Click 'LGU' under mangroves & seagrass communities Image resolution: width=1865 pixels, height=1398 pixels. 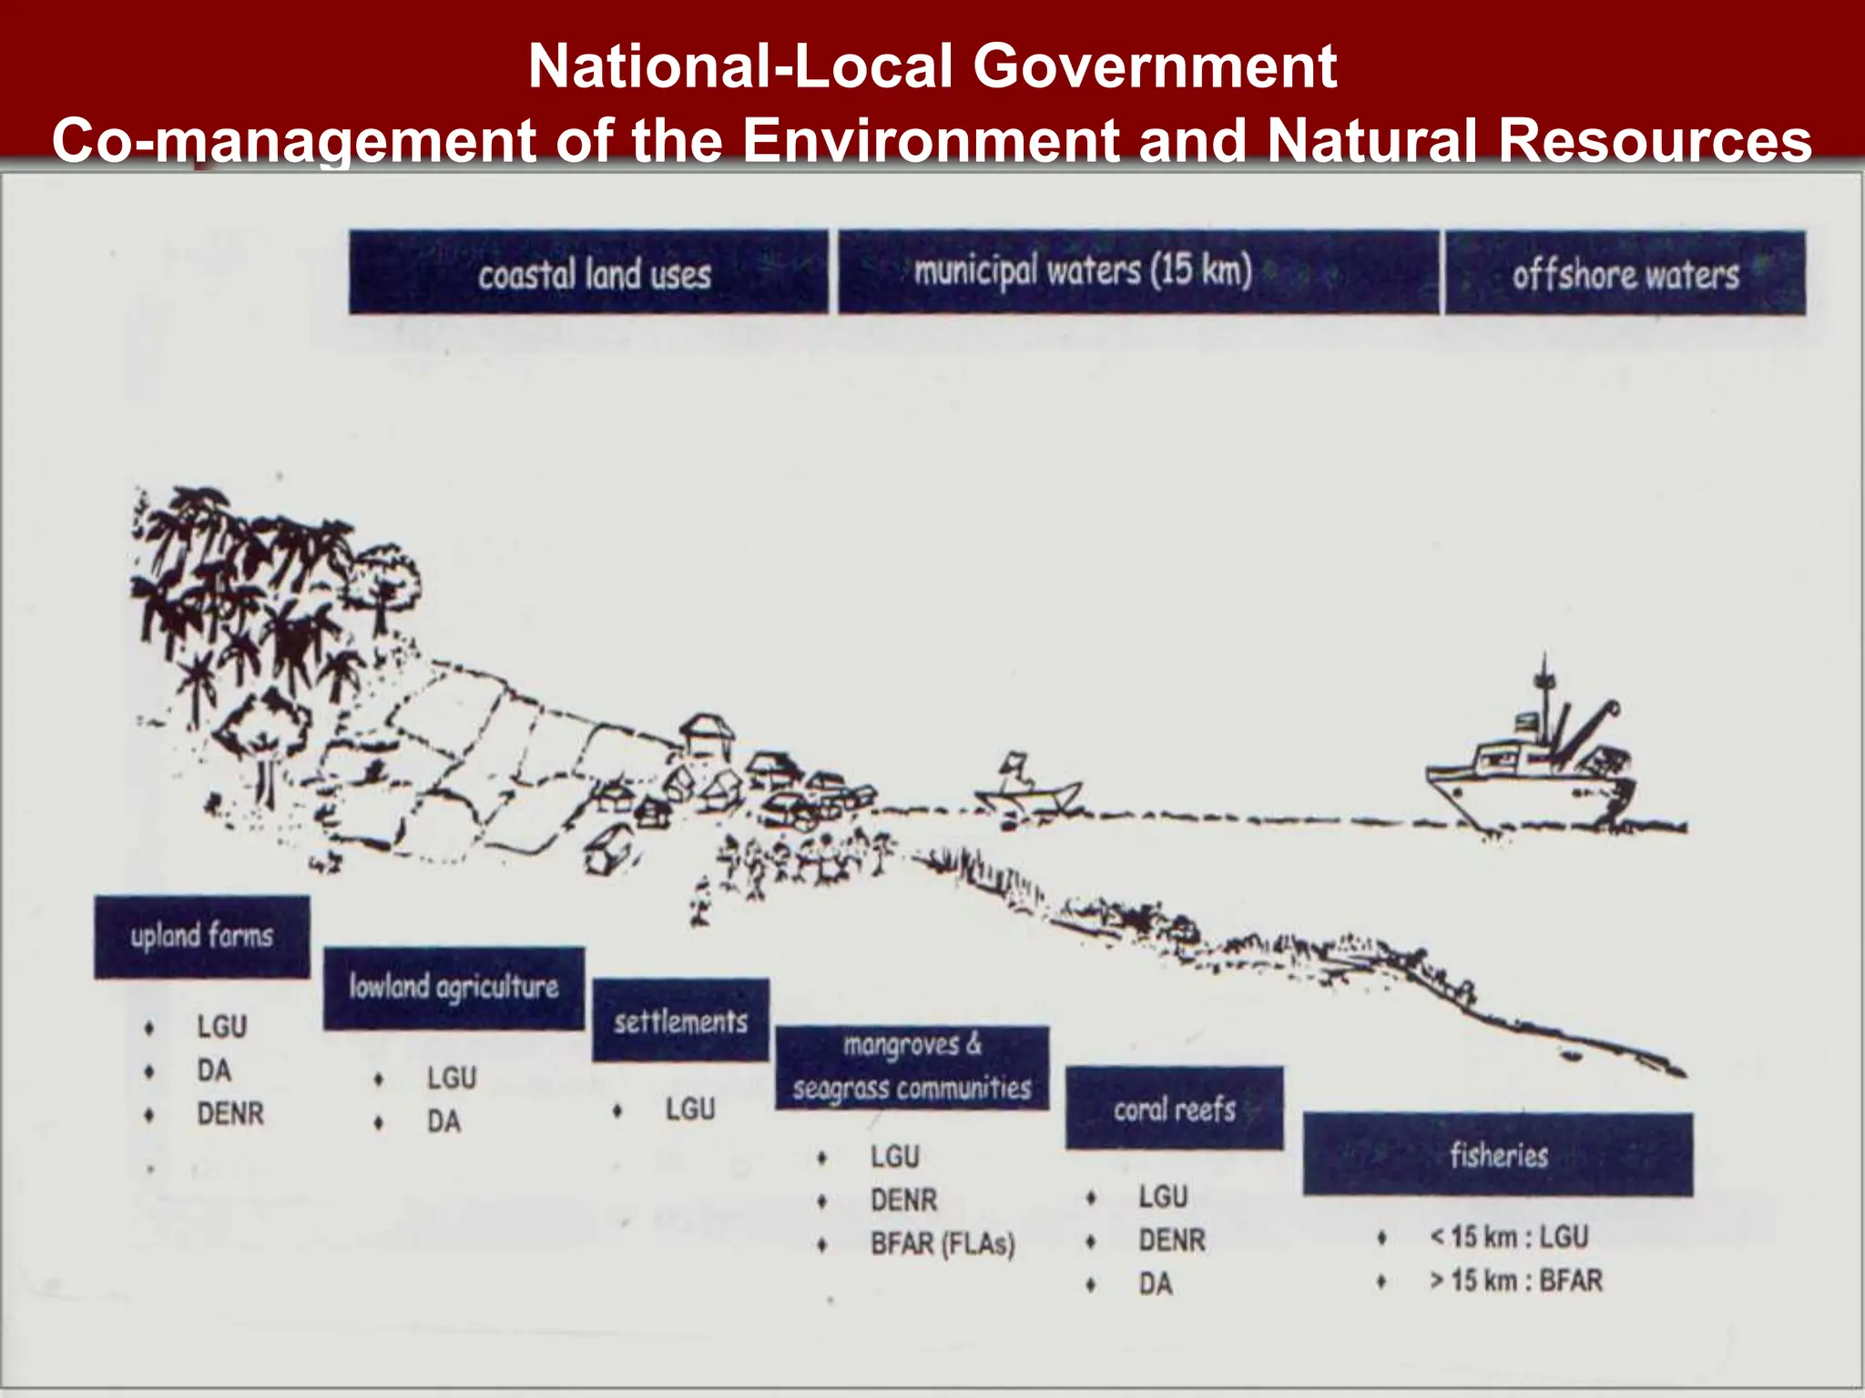point(895,1157)
